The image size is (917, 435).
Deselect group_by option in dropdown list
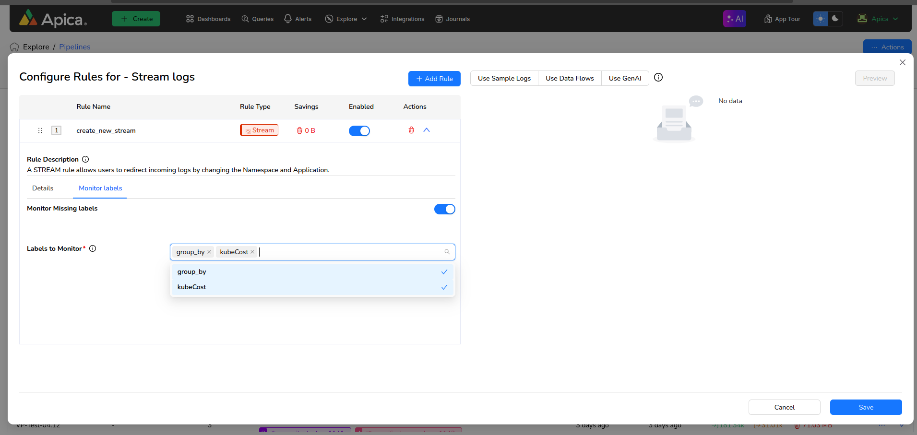coord(312,272)
